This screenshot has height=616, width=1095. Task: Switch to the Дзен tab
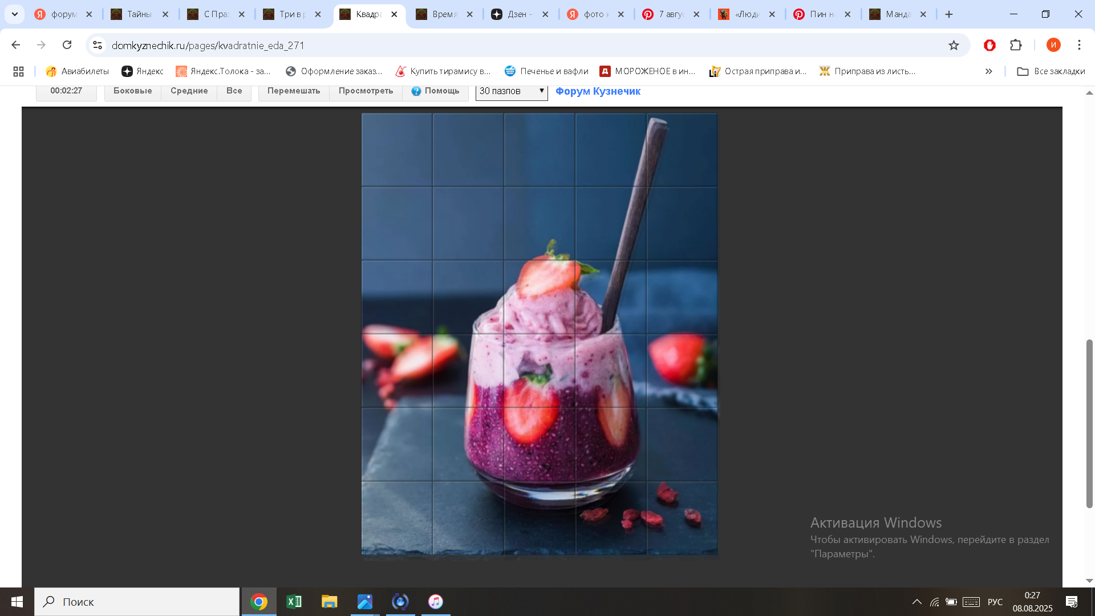click(512, 14)
